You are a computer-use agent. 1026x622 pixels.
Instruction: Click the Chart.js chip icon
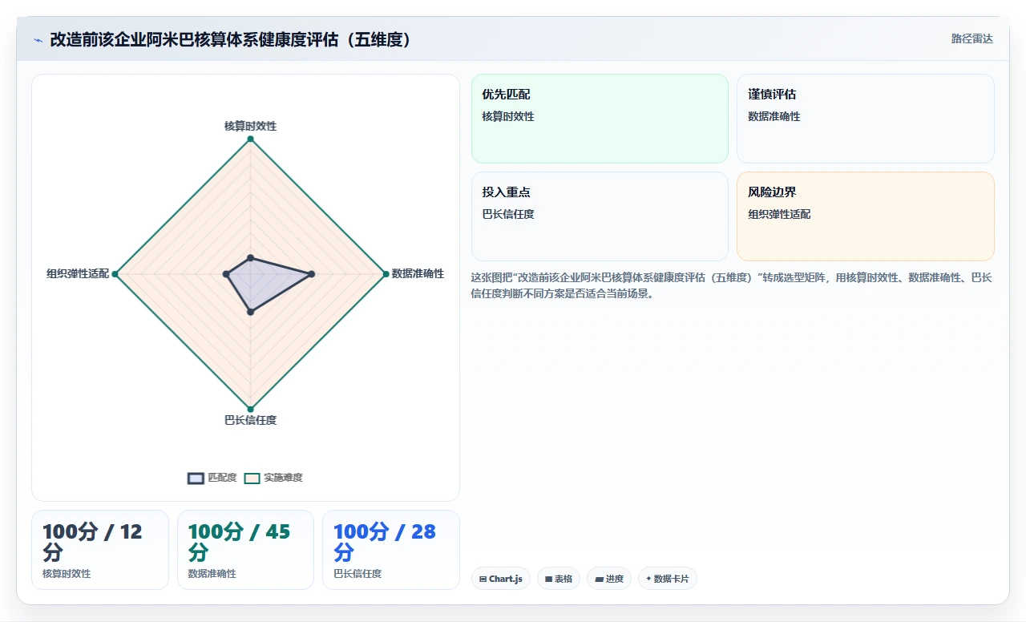coord(483,579)
